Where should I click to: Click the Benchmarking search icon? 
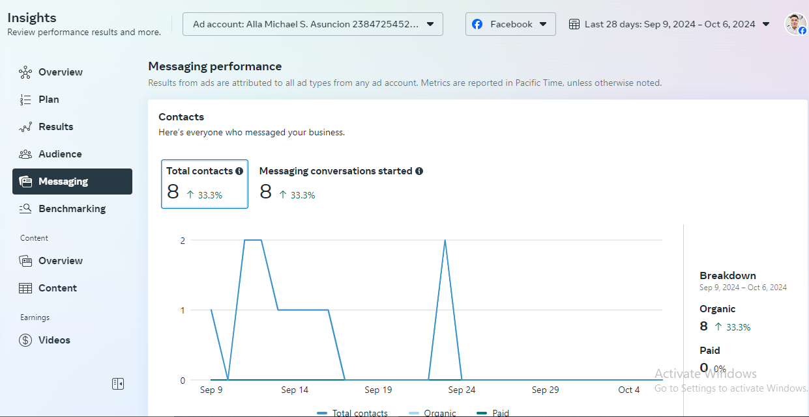pos(25,209)
